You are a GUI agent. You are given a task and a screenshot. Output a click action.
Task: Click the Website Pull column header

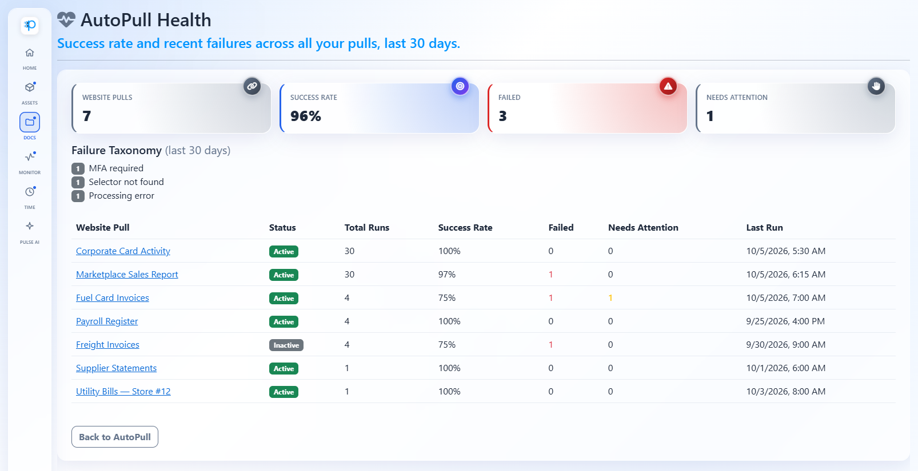tap(103, 228)
